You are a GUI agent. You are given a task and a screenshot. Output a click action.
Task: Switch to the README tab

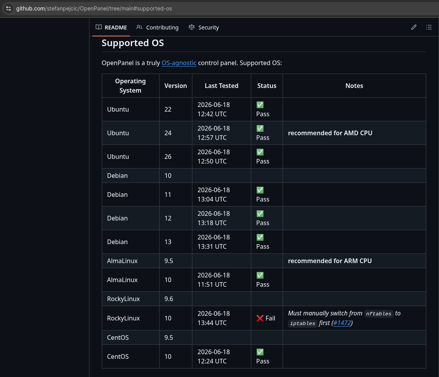tap(111, 27)
